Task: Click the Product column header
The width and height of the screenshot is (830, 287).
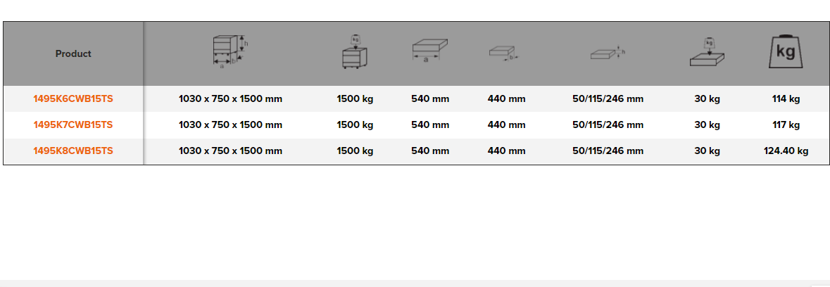Action: [x=73, y=53]
